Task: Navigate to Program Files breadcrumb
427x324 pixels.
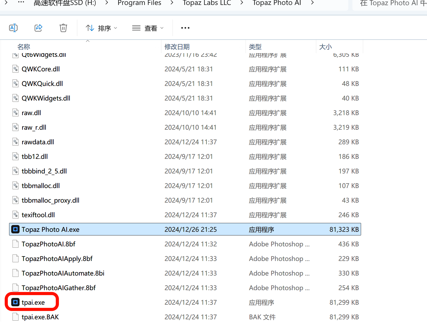Action: pyautogui.click(x=139, y=3)
